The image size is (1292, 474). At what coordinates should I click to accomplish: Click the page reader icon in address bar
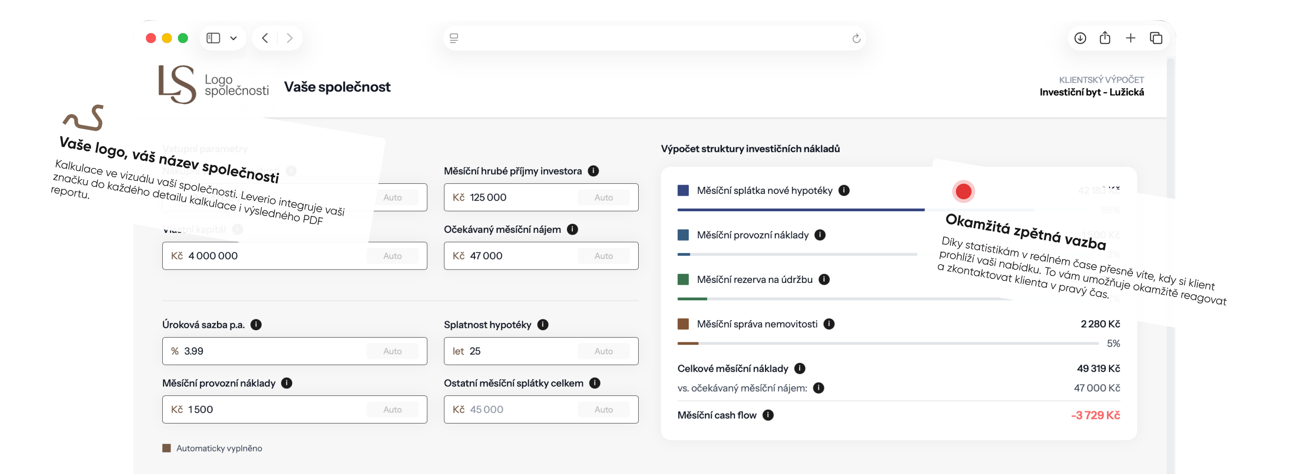[x=454, y=38]
